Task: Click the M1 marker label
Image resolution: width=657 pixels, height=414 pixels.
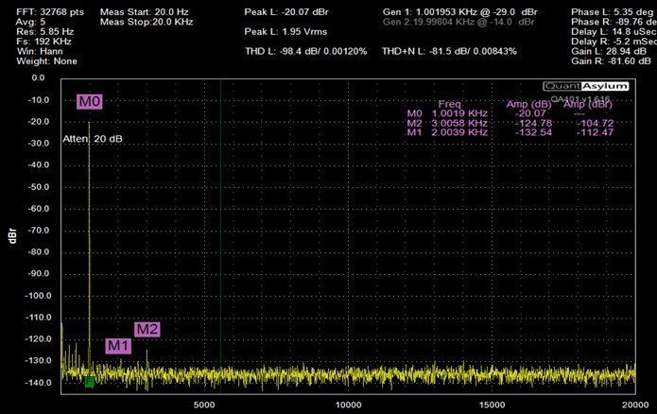Action: tap(118, 346)
